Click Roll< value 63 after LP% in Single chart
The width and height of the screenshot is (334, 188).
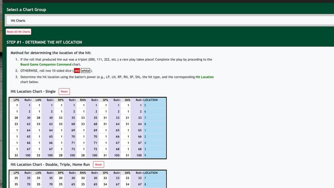(29, 124)
